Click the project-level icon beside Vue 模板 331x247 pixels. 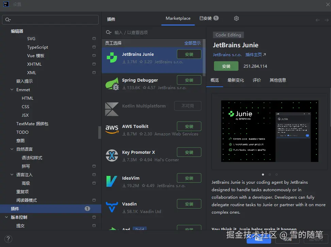tap(94, 55)
